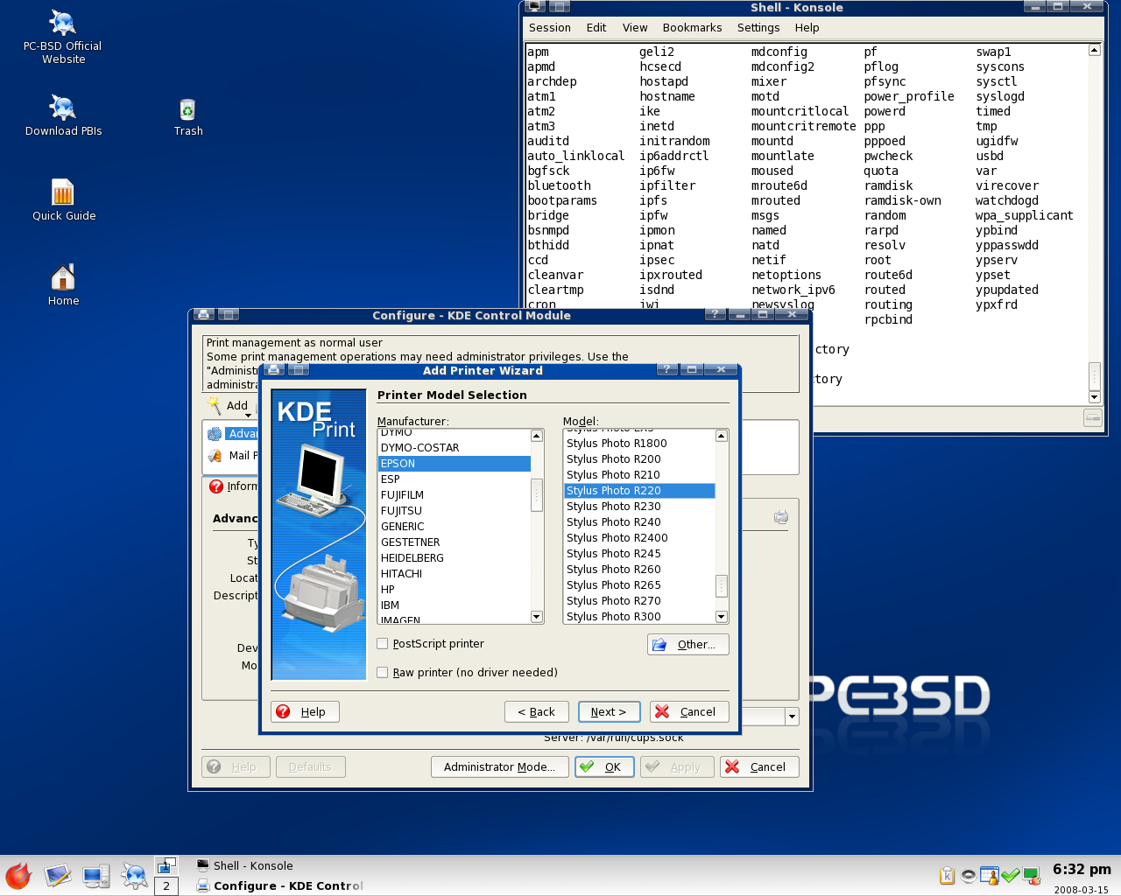Click the Konsole scroll-up arrow
Image resolution: width=1121 pixels, height=896 pixels.
[1094, 50]
